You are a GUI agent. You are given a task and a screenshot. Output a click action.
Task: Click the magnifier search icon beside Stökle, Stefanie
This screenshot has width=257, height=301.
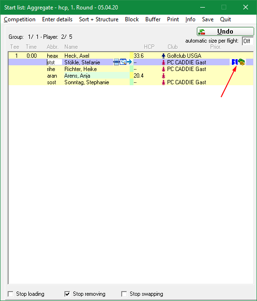123,62
